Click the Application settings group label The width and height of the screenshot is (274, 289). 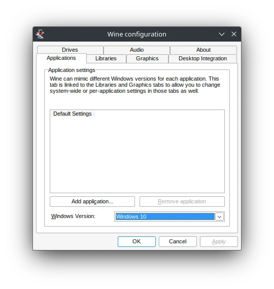point(72,70)
